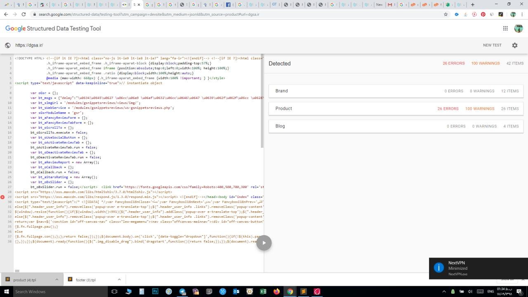
Task: Run the test with the play button
Action: click(264, 243)
